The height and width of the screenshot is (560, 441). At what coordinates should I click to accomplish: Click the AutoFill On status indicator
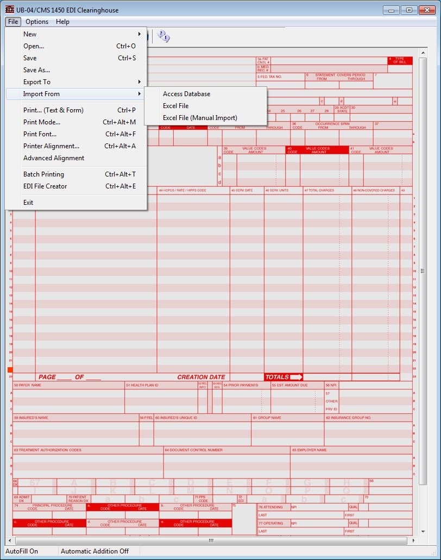click(x=22, y=551)
